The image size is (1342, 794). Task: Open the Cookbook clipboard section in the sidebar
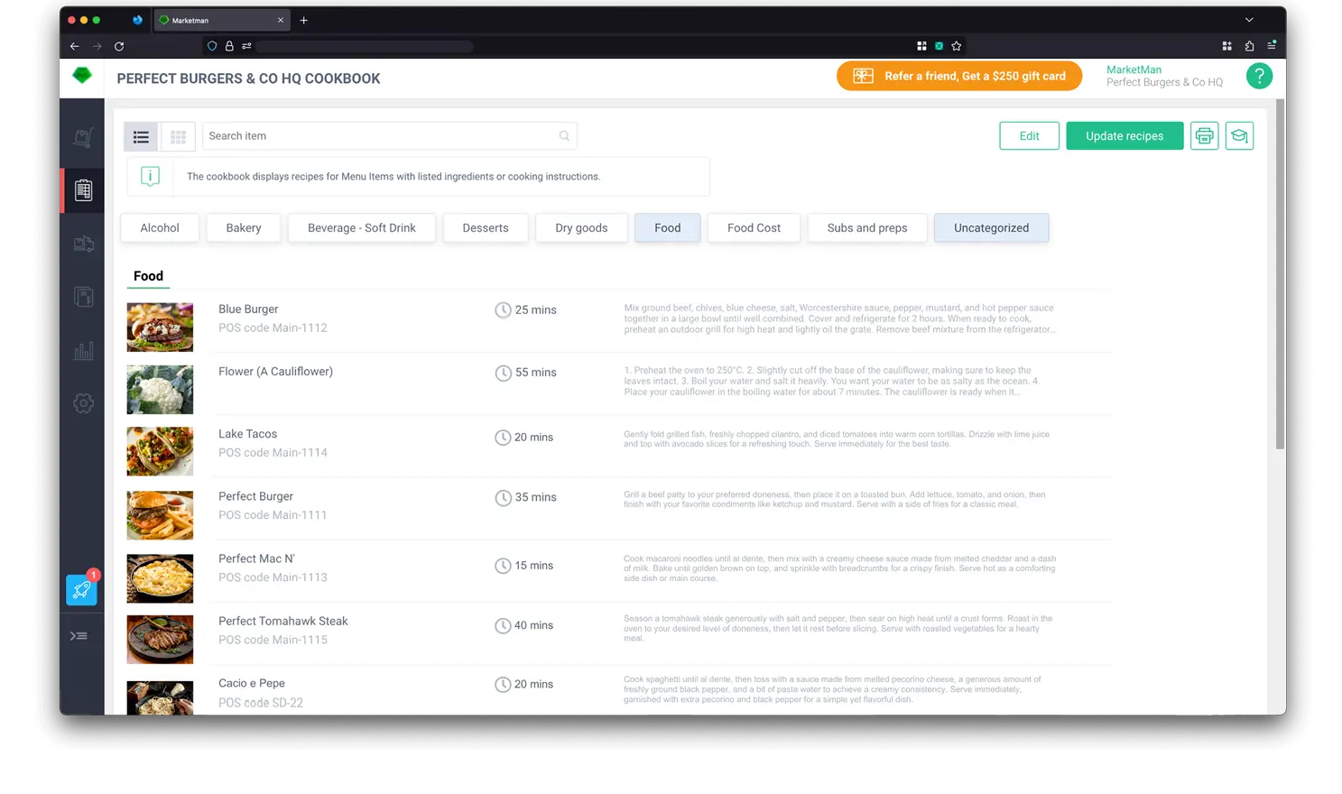coord(83,189)
